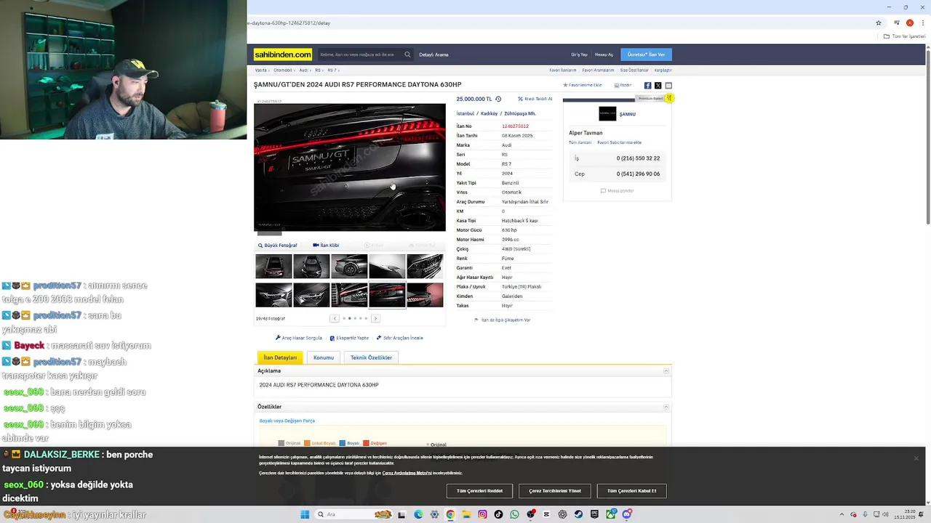This screenshot has height=523, width=931.
Task: Open the price history icon next to 25.000.000 TL
Action: coord(498,99)
